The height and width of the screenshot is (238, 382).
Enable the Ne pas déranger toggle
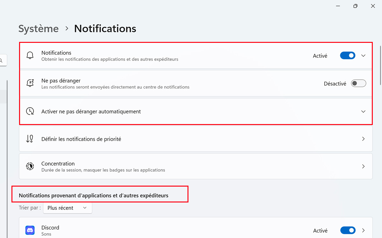[358, 83]
